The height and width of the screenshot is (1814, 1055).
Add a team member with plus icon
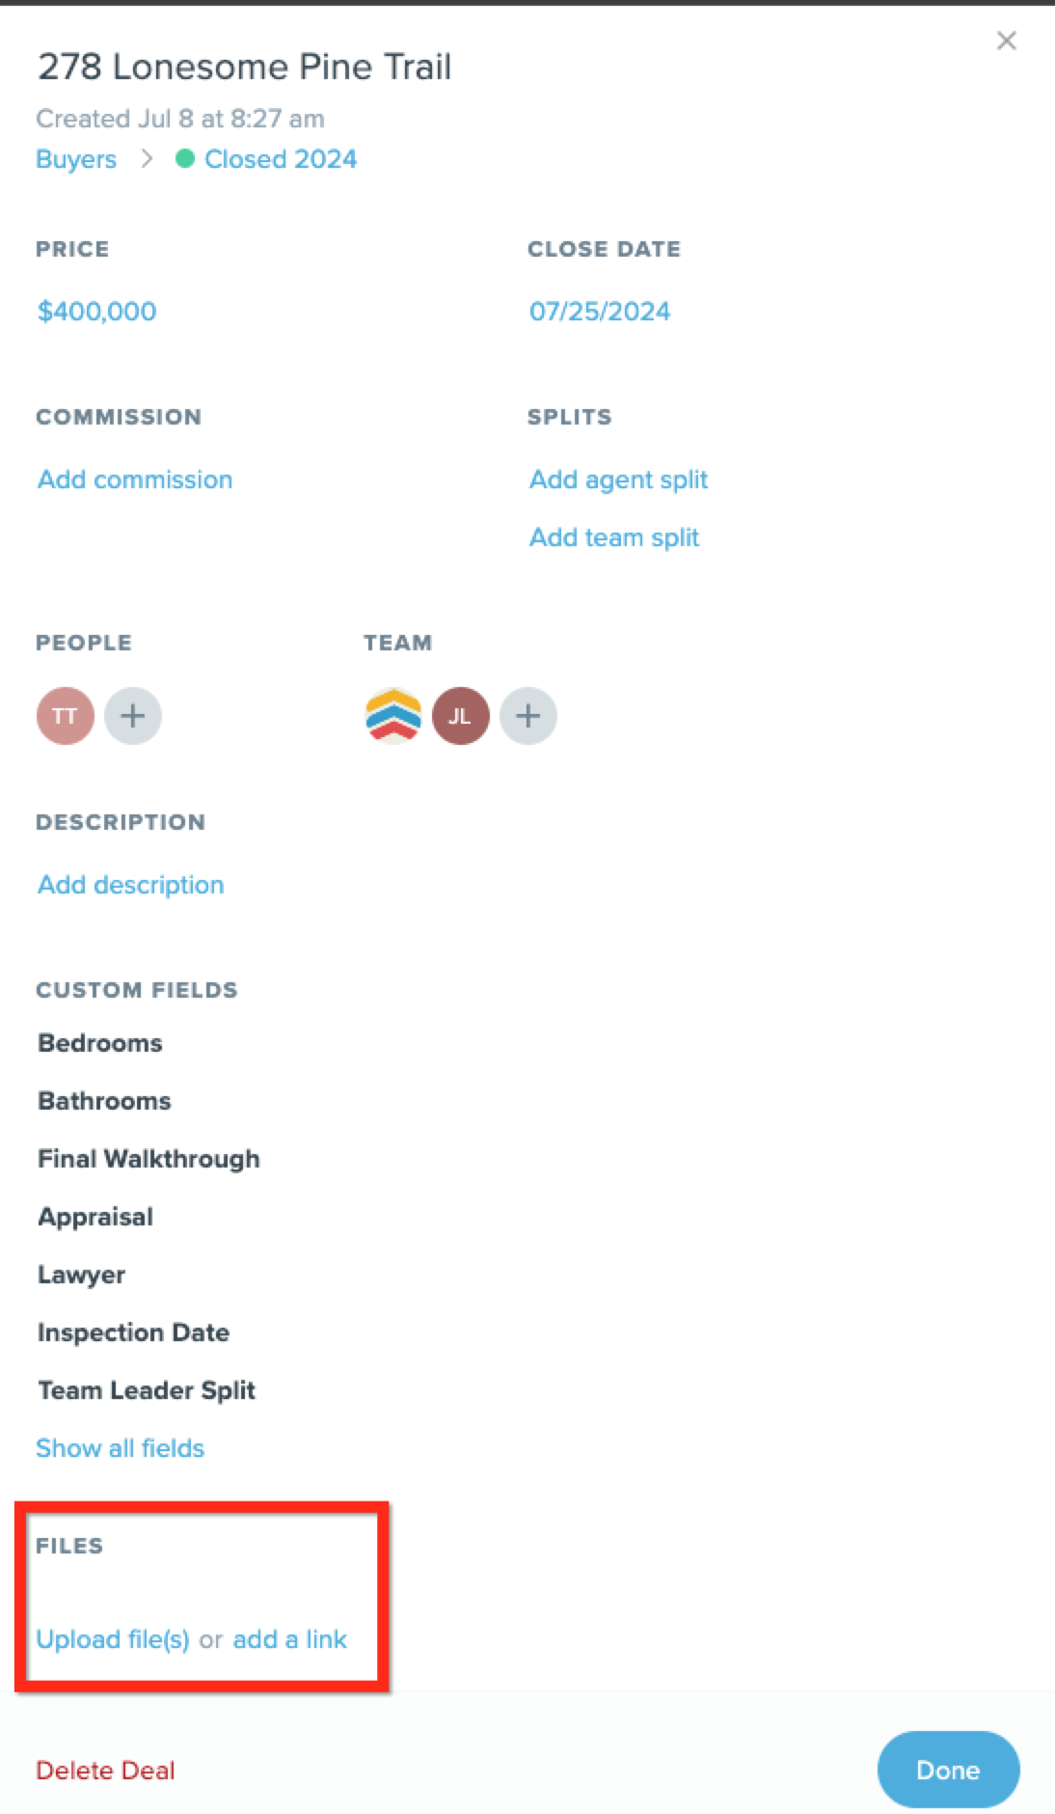[528, 716]
